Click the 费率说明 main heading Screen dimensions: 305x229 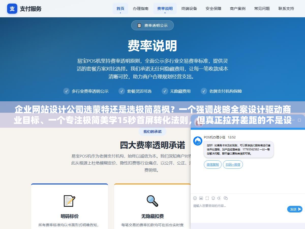tap(152, 46)
